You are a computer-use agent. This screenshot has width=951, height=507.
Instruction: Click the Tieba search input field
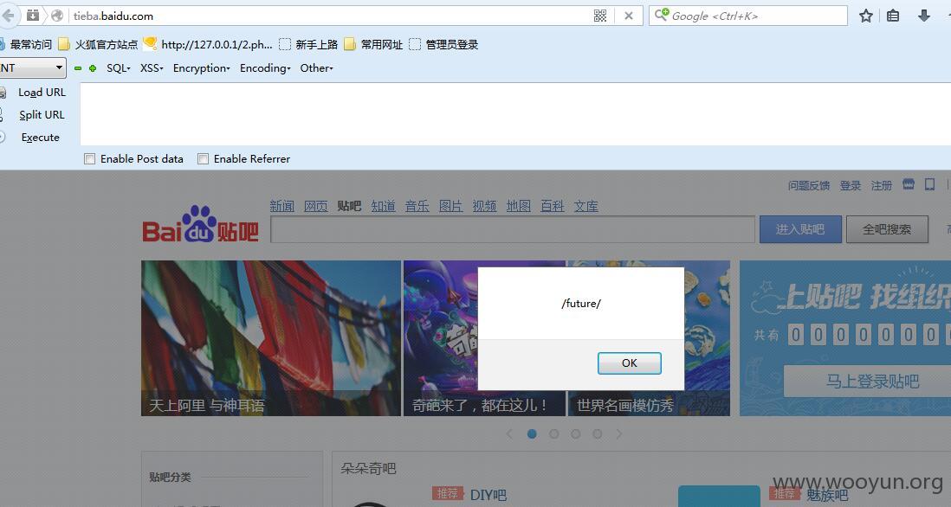tap(513, 229)
